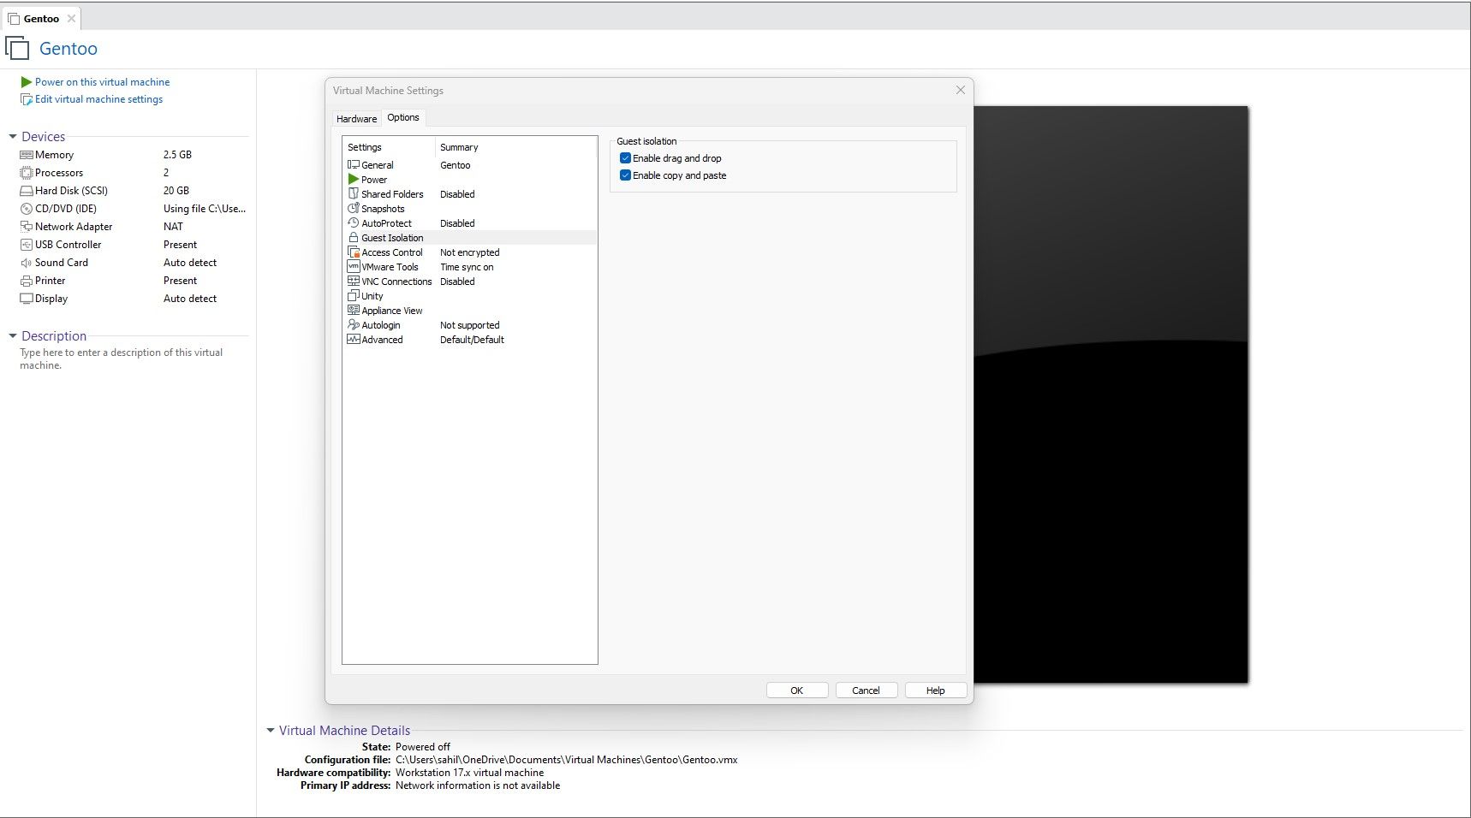Viewport: 1471px width, 818px height.
Task: Select the Network Adapter device
Action: (x=74, y=226)
